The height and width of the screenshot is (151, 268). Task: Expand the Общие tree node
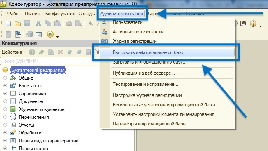click(5, 78)
